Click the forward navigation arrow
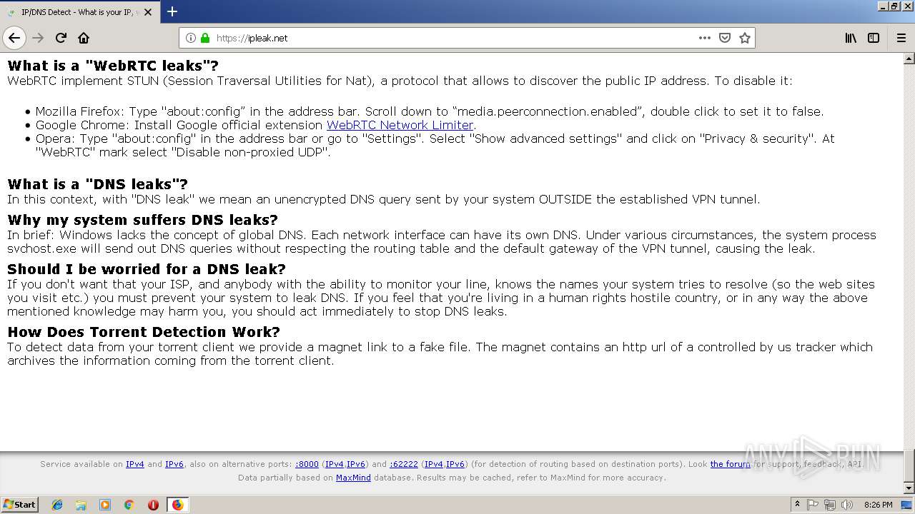Image resolution: width=915 pixels, height=514 pixels. 38,38
